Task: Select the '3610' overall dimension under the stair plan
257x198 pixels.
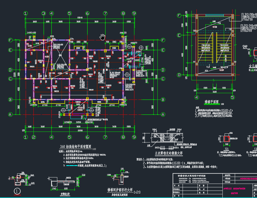Action: click(214, 92)
